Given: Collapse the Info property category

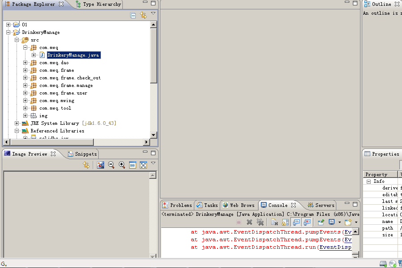Looking at the screenshot, I should pyautogui.click(x=368, y=181).
